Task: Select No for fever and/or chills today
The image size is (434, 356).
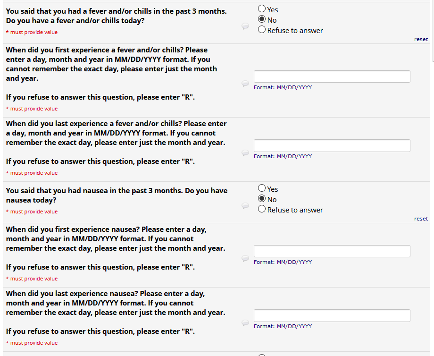Action: pos(262,20)
